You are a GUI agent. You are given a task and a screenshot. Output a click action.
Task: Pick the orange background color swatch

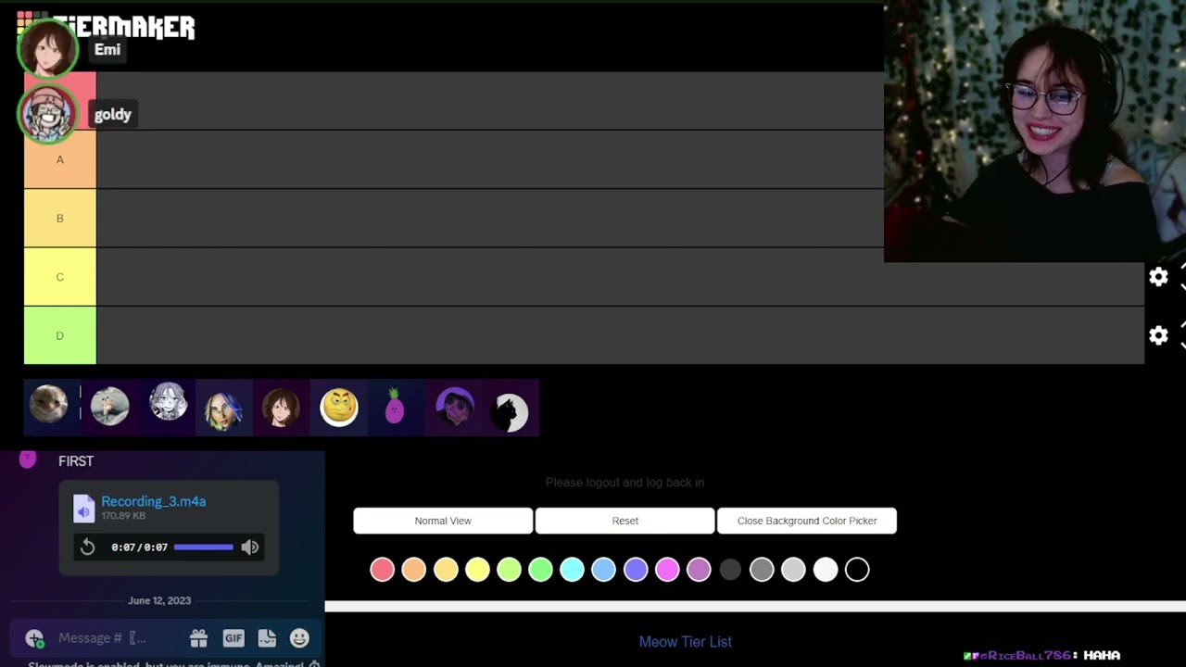tap(414, 570)
